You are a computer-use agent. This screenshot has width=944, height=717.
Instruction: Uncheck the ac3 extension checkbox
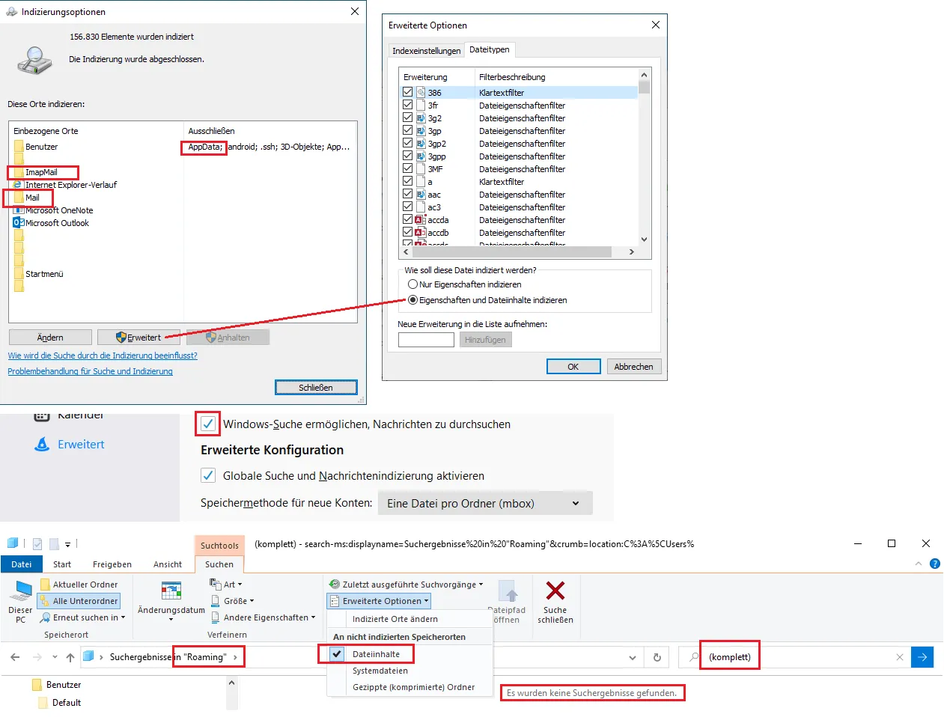click(x=408, y=207)
